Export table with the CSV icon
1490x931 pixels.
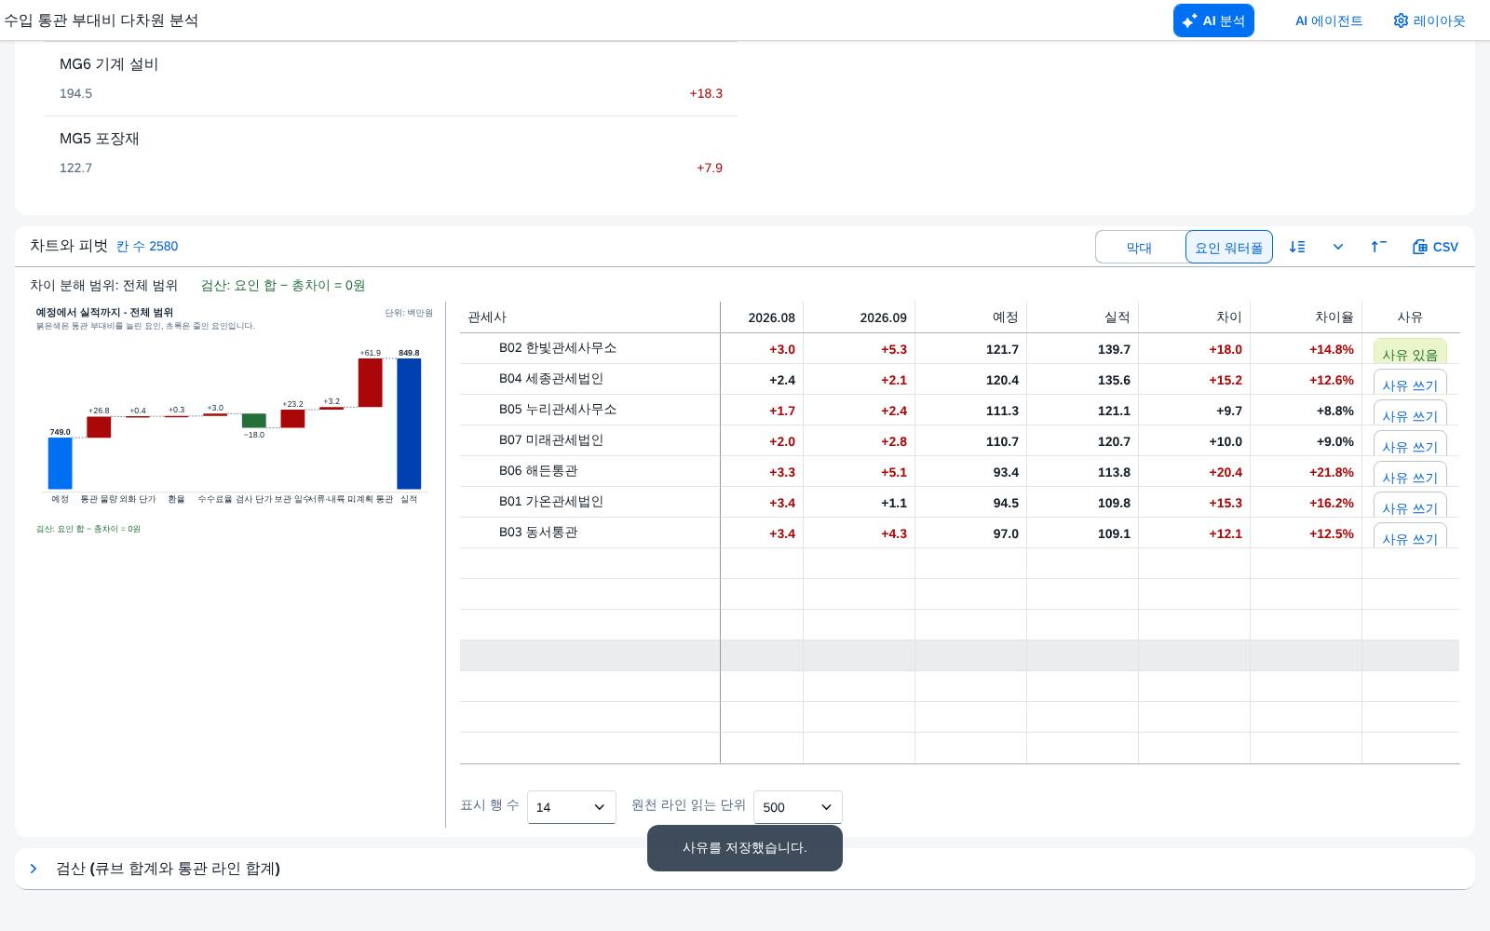click(1435, 247)
